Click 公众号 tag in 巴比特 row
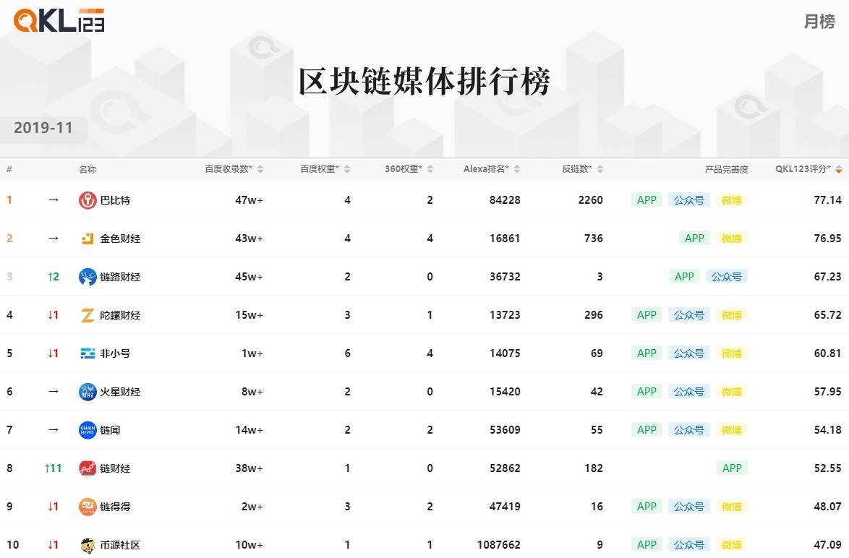The image size is (849, 558). (688, 199)
